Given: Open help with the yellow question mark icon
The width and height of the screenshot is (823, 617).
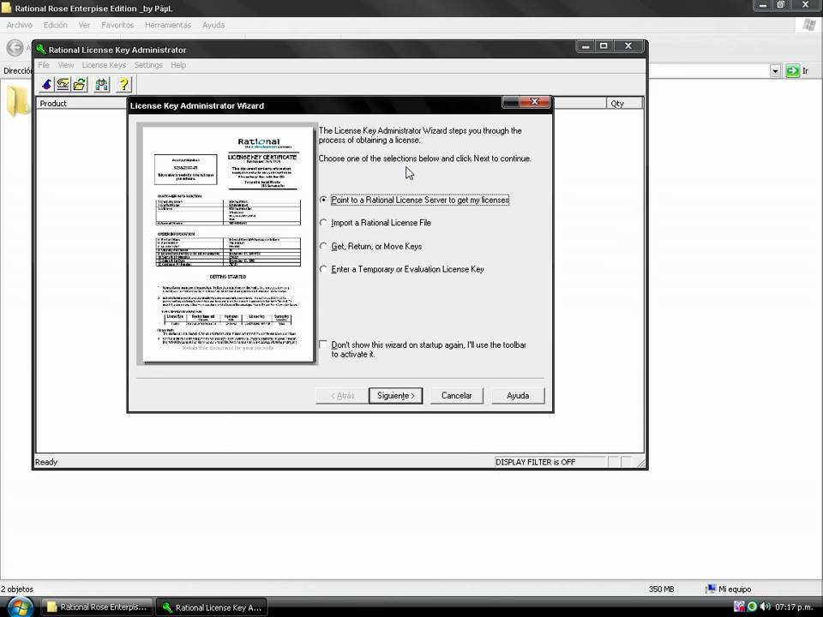Looking at the screenshot, I should click(x=123, y=84).
